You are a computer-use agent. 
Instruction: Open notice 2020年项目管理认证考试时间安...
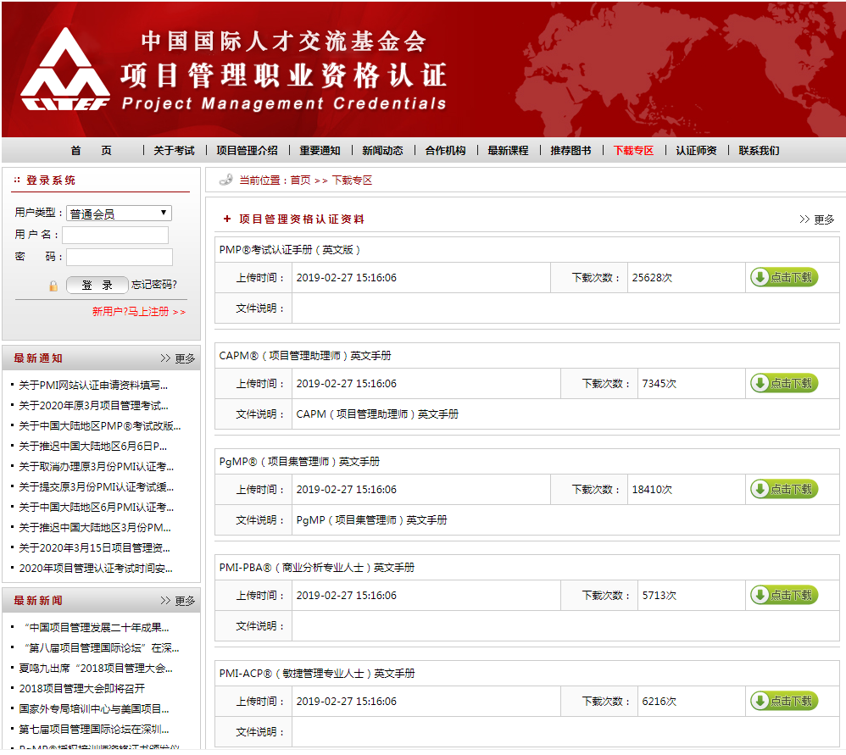[x=96, y=569]
